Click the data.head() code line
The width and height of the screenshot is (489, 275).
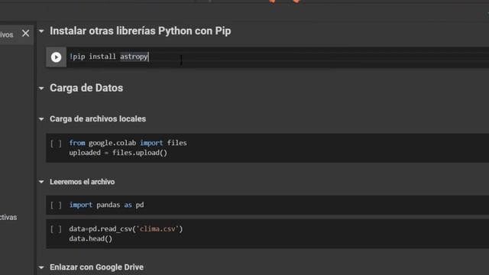[90, 239]
